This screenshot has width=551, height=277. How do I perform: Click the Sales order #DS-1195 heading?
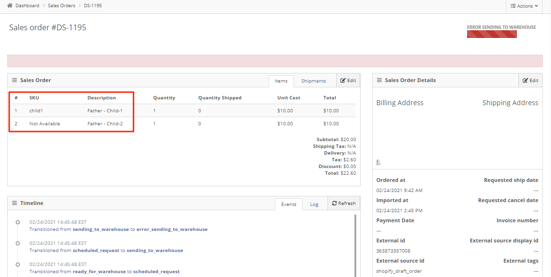click(47, 27)
